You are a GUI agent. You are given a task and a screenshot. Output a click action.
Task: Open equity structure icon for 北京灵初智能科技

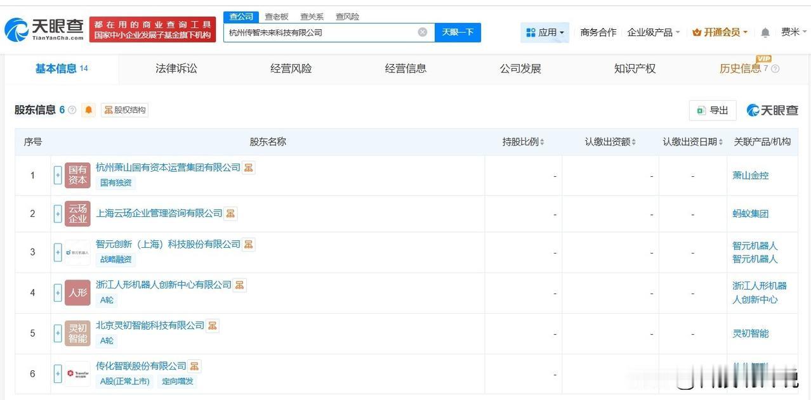click(213, 325)
